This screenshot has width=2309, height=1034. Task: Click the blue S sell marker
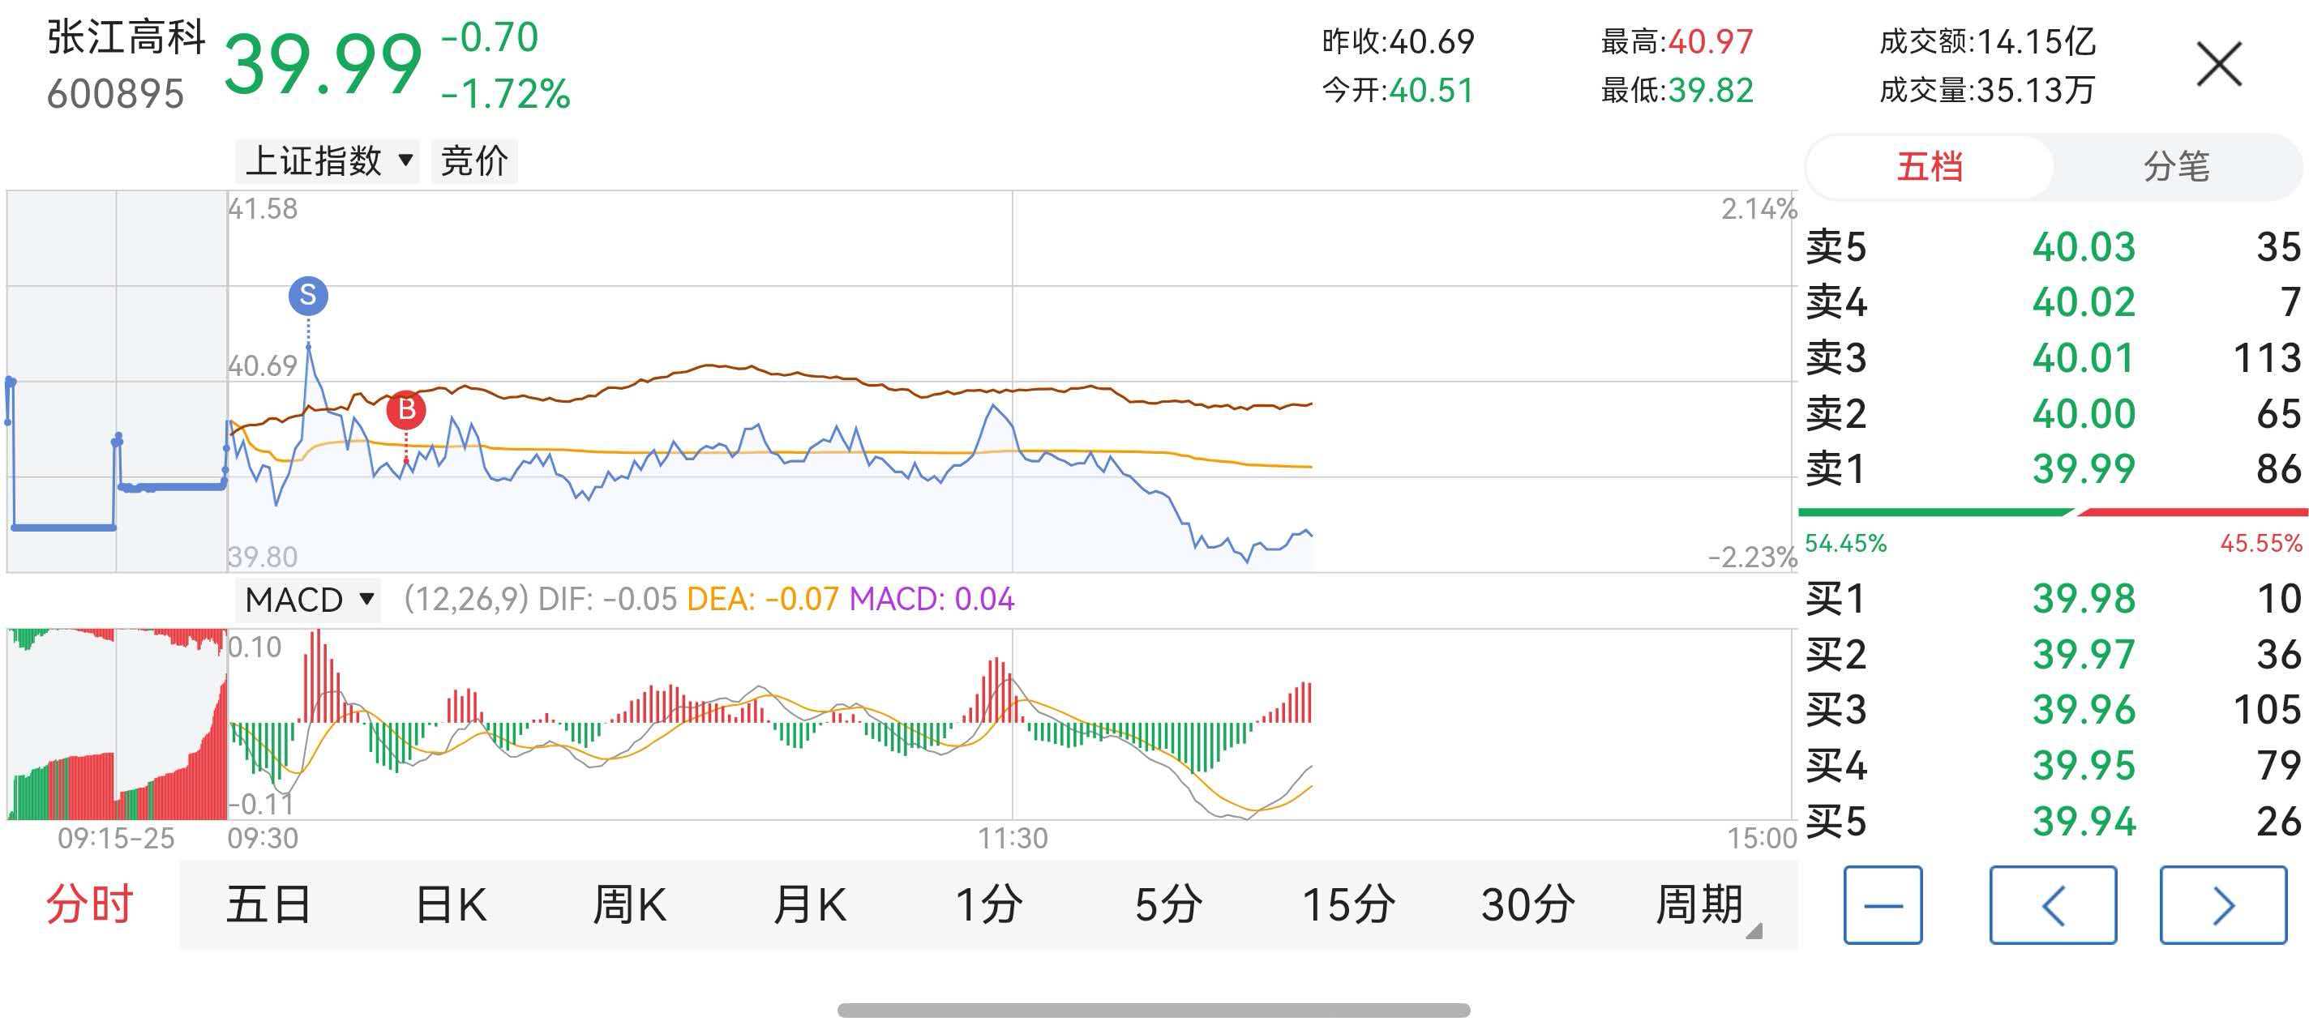click(307, 295)
